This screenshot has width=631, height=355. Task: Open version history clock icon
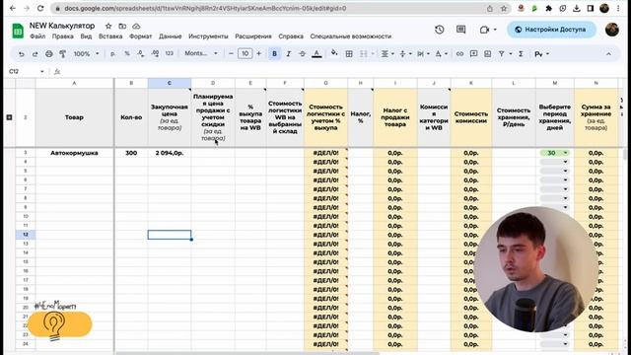(x=440, y=30)
